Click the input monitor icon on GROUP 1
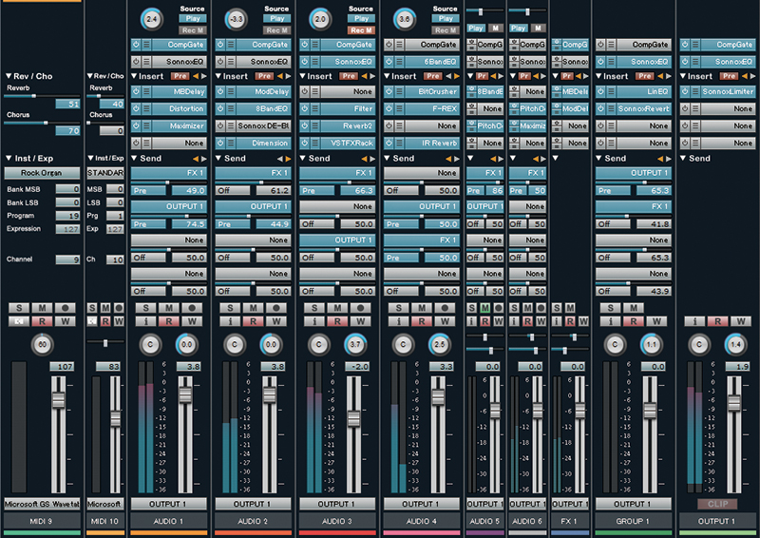The image size is (760, 538). pos(610,321)
